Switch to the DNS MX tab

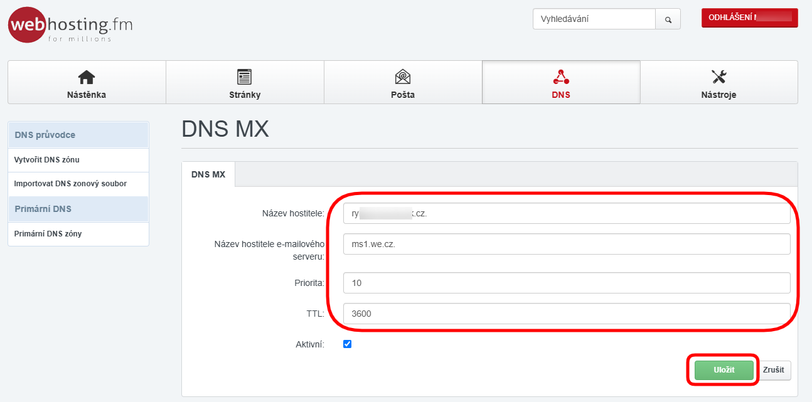pos(208,174)
